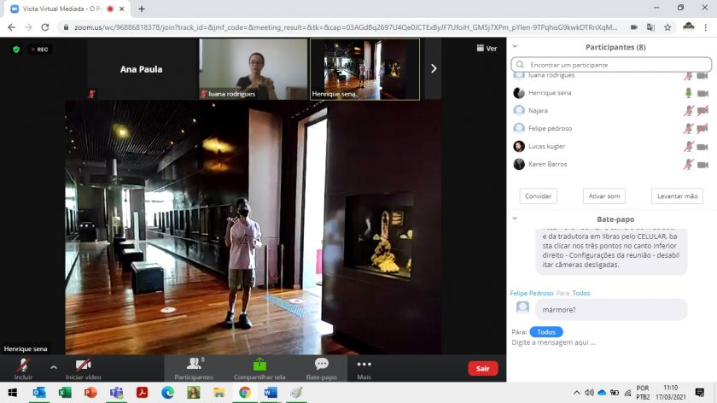Open Todos recipient dropdown for message
Image resolution: width=717 pixels, height=403 pixels.
(x=546, y=332)
